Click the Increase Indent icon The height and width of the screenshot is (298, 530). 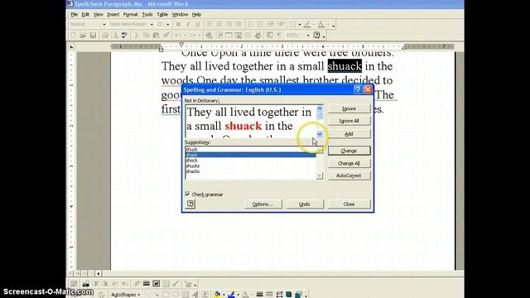pyautogui.click(x=281, y=24)
